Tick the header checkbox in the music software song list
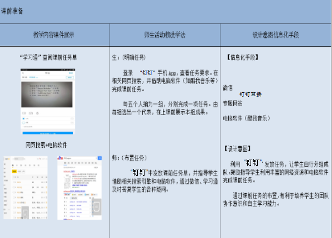Viewport: 332px width, 238px height. pos(15,177)
